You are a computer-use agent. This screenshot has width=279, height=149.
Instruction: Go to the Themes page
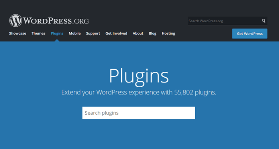pyautogui.click(x=38, y=33)
